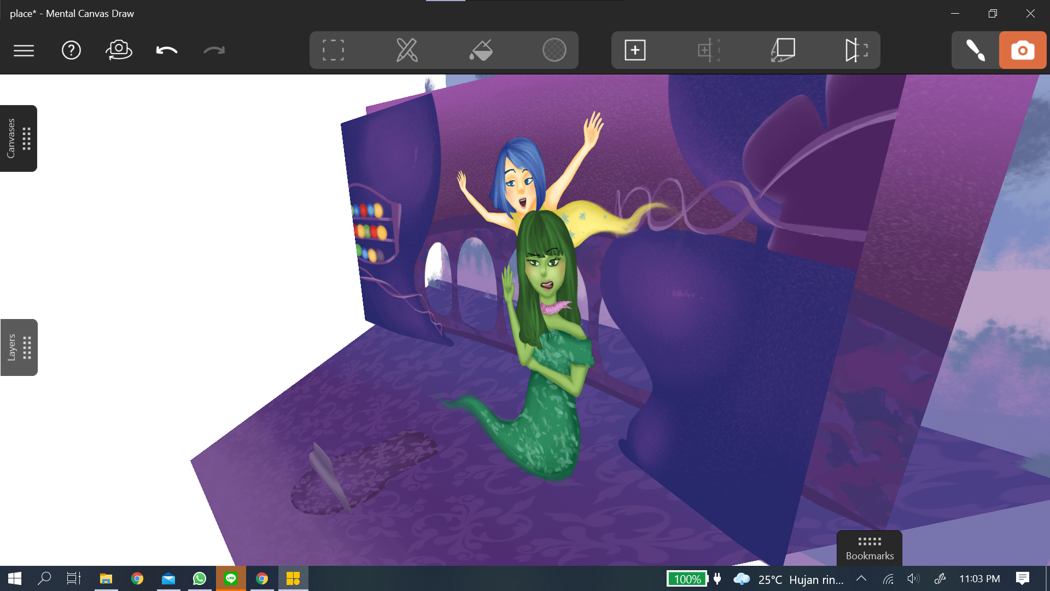
Task: Switch to the brush draw mode
Action: pos(975,50)
